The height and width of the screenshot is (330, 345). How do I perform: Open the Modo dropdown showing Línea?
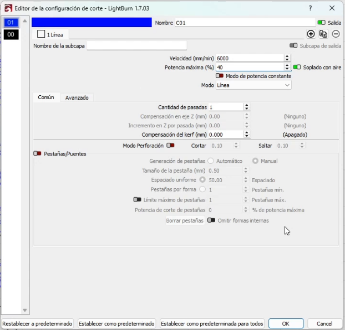click(253, 85)
